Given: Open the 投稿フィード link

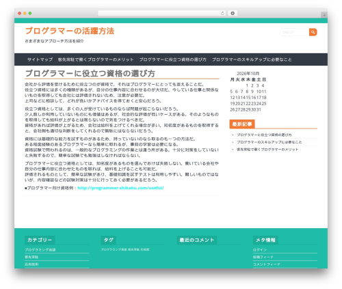Looking at the screenshot, I should (x=263, y=257).
